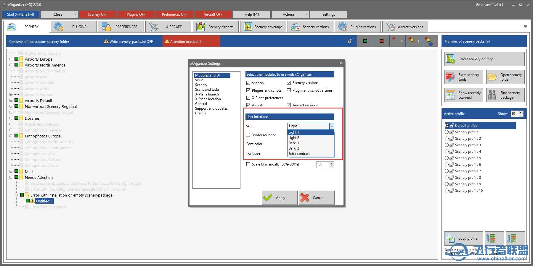This screenshot has height=266, width=533.
Task: Click the Select scenery on map icon
Action: coord(450,59)
